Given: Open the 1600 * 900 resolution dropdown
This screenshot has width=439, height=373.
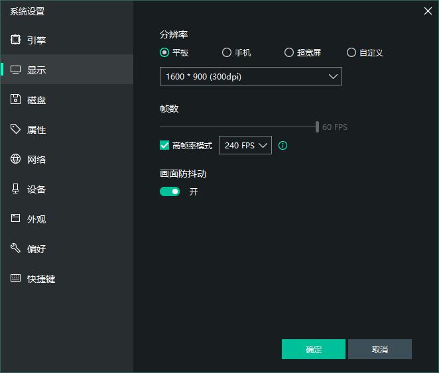Looking at the screenshot, I should pyautogui.click(x=251, y=76).
